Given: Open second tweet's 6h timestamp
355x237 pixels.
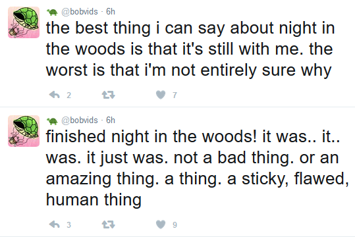Looking at the screenshot, I should click(111, 120).
